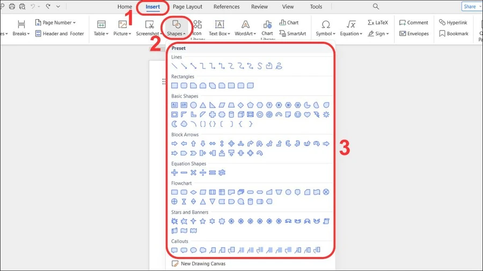
Task: Select the flowchart process rectangle
Action: click(x=174, y=192)
